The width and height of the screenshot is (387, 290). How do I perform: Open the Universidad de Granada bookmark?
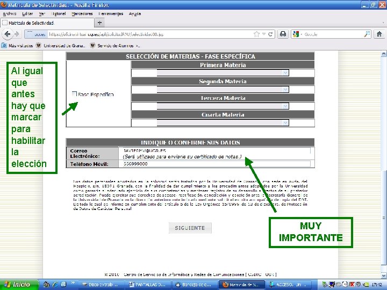coord(61,46)
